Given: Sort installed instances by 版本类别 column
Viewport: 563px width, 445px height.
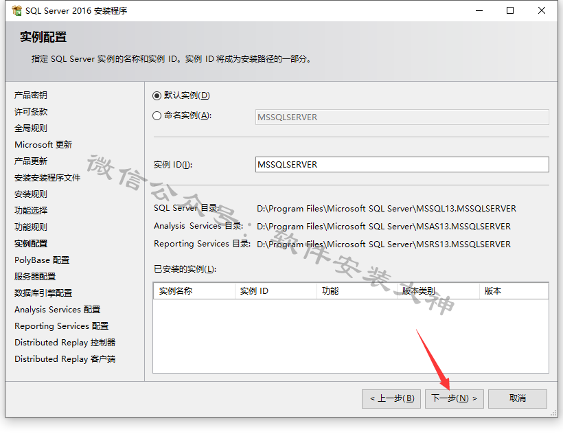Looking at the screenshot, I should pos(438,291).
